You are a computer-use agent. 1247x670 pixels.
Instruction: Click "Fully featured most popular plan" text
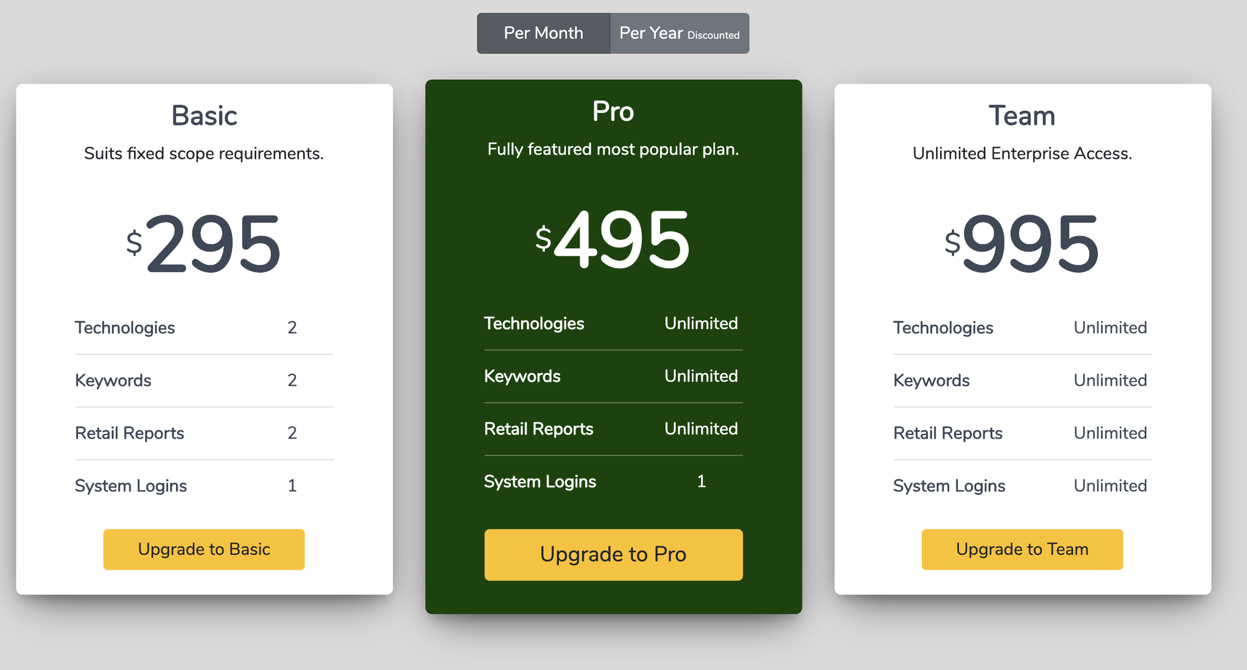pyautogui.click(x=613, y=149)
